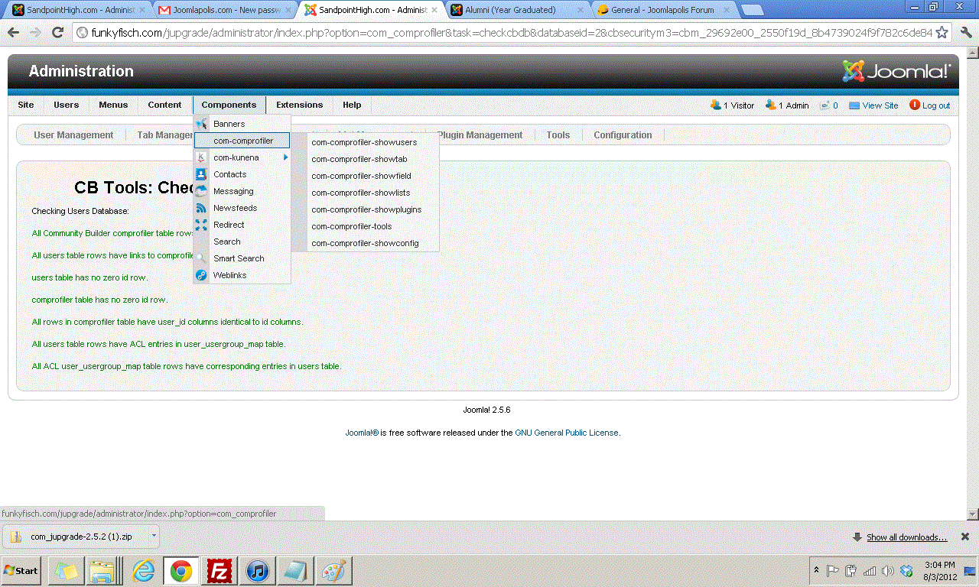This screenshot has height=587, width=979.
Task: Click the Banners icon in Components menu
Action: coord(201,124)
